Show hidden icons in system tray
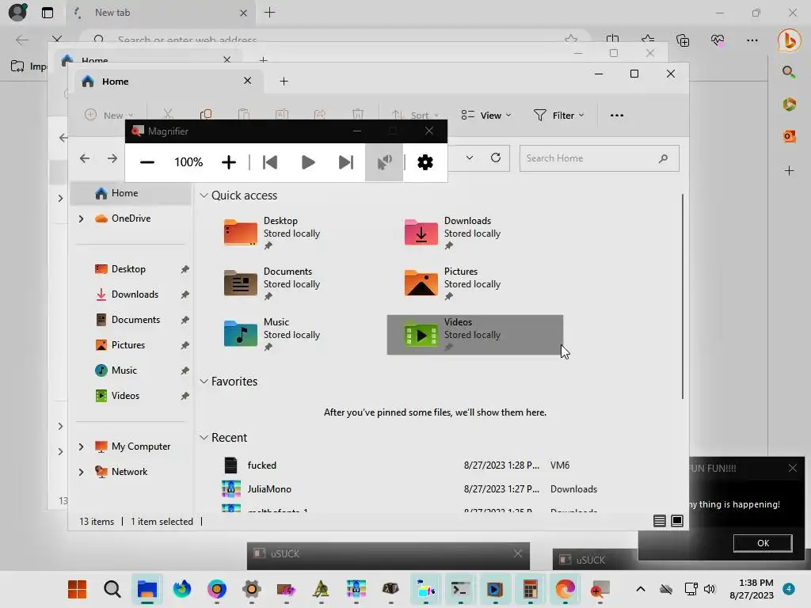The image size is (811, 608). tap(640, 589)
